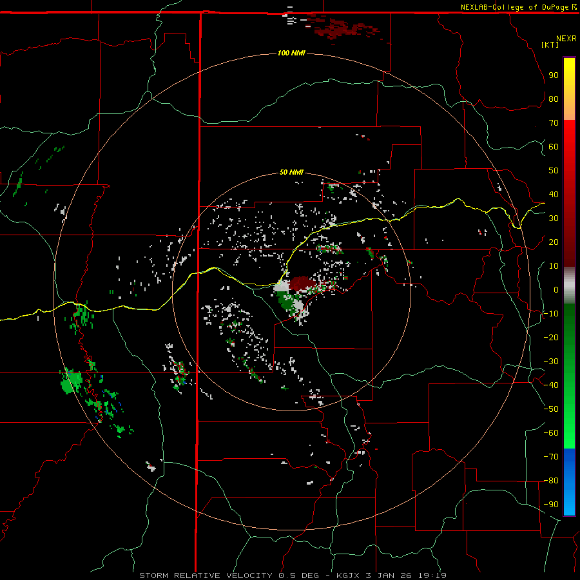
Task: Click the dark red outbound velocity patch near radar center
Action: click(x=302, y=283)
